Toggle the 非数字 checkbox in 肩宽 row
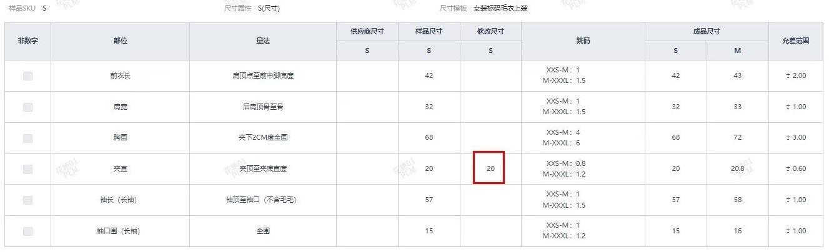Image resolution: width=829 pixels, height=252 pixels. coord(27,107)
